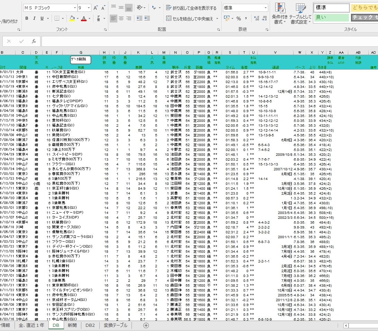Image resolution: width=378 pixels, height=331 pixels.
Task: Toggle center horizontal alignment
Action: pos(121,18)
